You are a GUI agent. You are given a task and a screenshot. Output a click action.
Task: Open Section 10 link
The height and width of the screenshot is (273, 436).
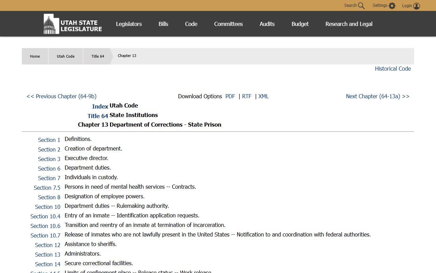48,207
